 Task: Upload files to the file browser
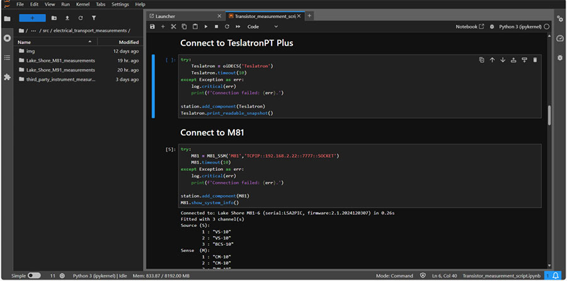(x=67, y=18)
